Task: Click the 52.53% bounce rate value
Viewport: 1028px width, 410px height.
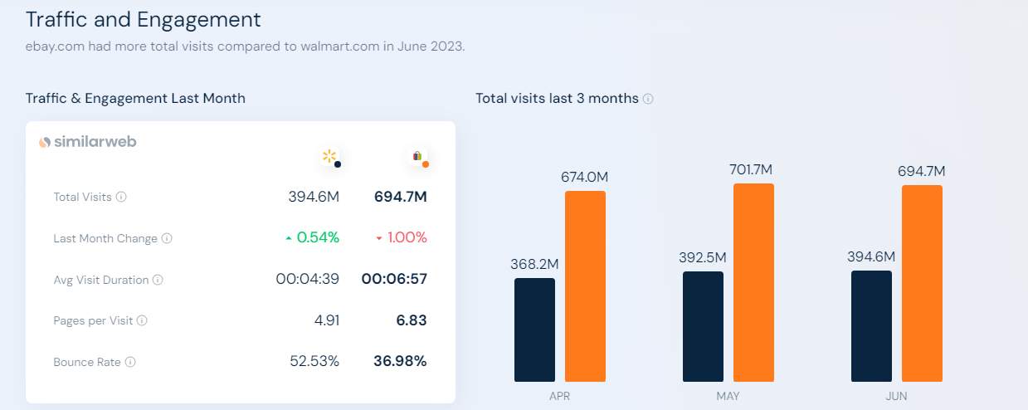Action: coord(314,361)
